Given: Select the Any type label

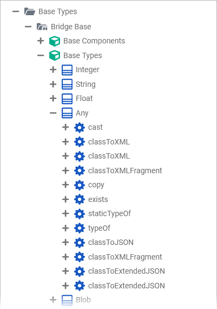Looking at the screenshot, I should (82, 113).
